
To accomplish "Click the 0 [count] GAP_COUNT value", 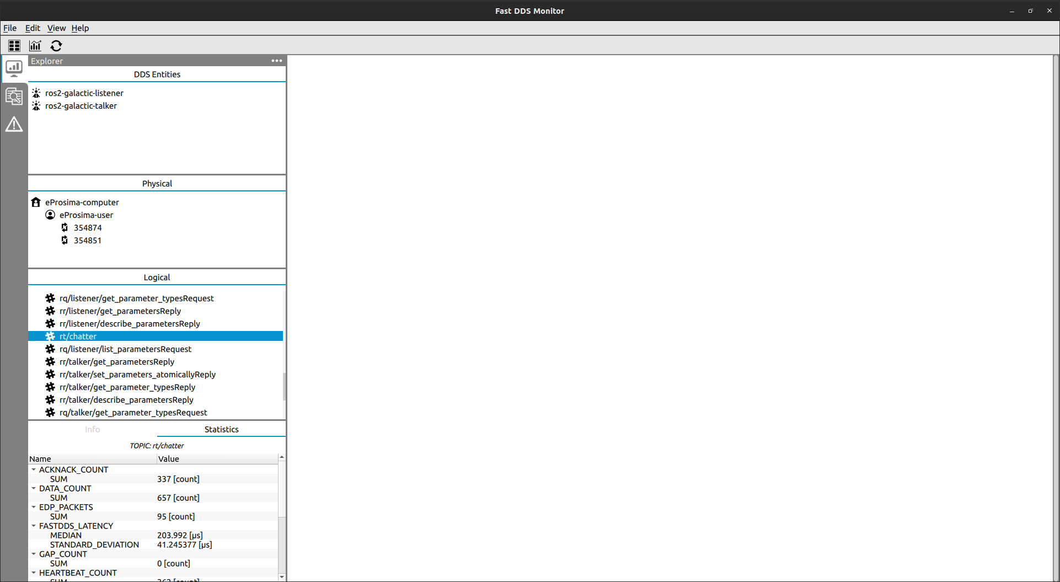I will click(x=174, y=563).
